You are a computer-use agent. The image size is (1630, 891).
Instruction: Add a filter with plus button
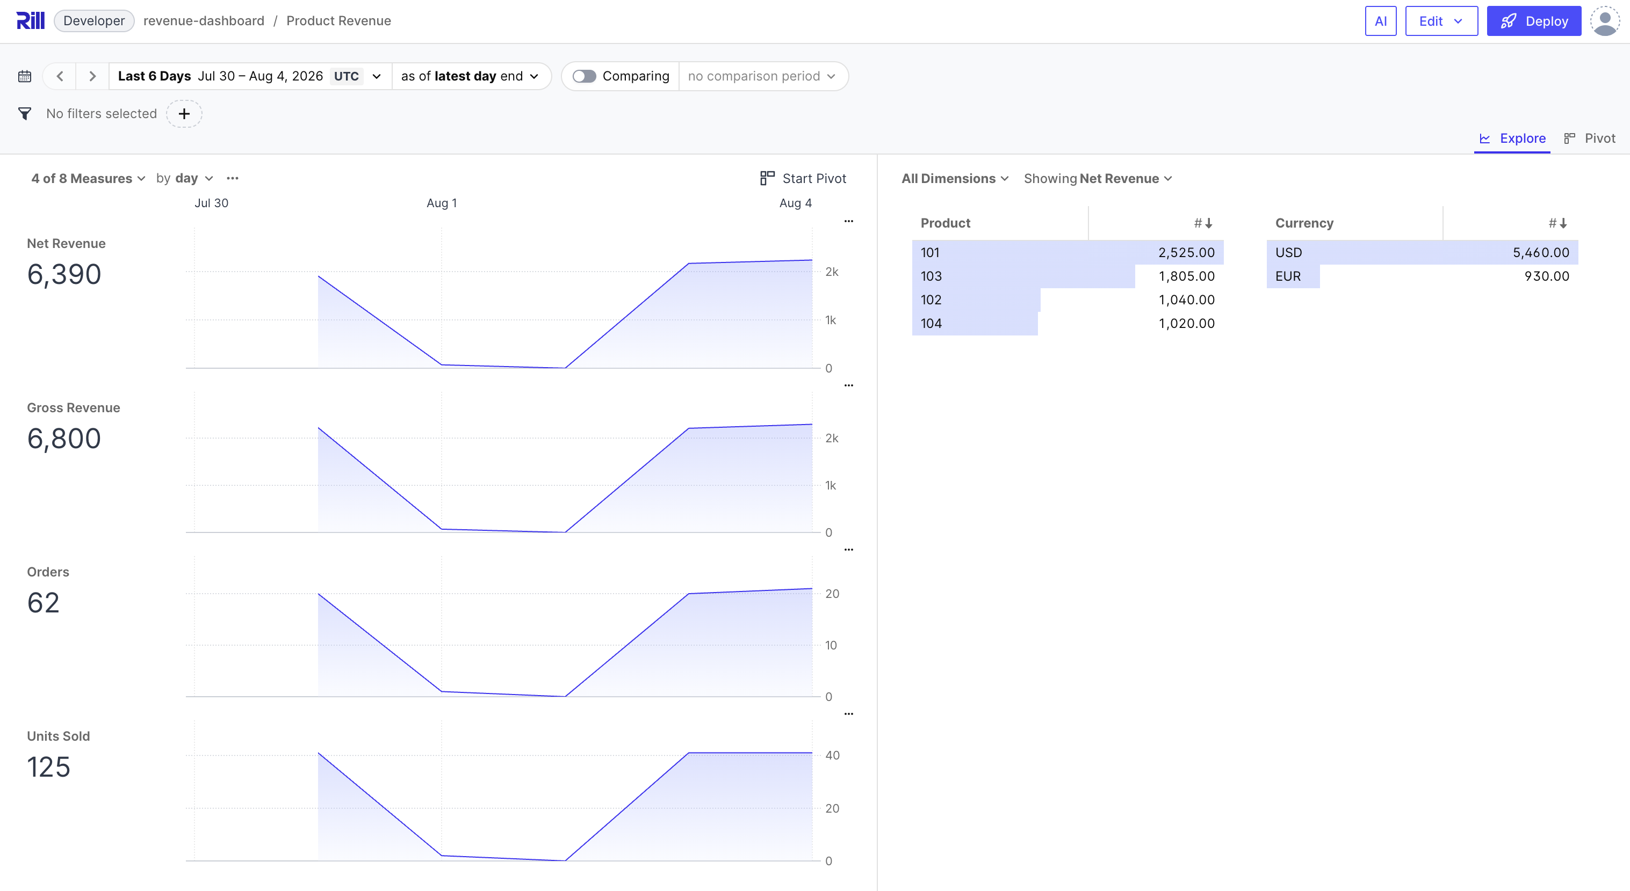184,114
